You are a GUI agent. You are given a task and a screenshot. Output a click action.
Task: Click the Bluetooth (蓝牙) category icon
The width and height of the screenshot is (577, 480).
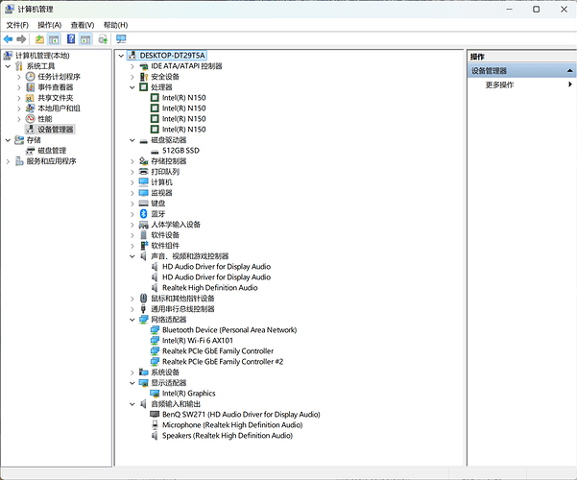[144, 214]
